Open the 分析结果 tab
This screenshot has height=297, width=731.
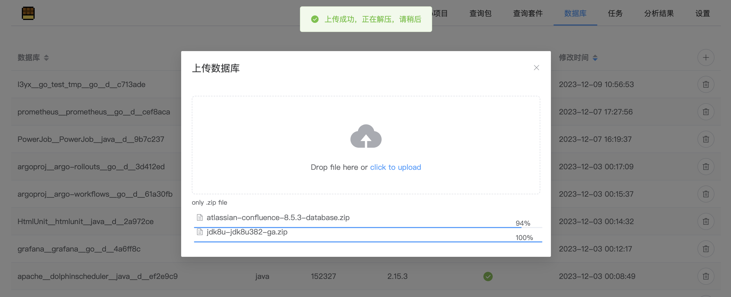click(659, 13)
